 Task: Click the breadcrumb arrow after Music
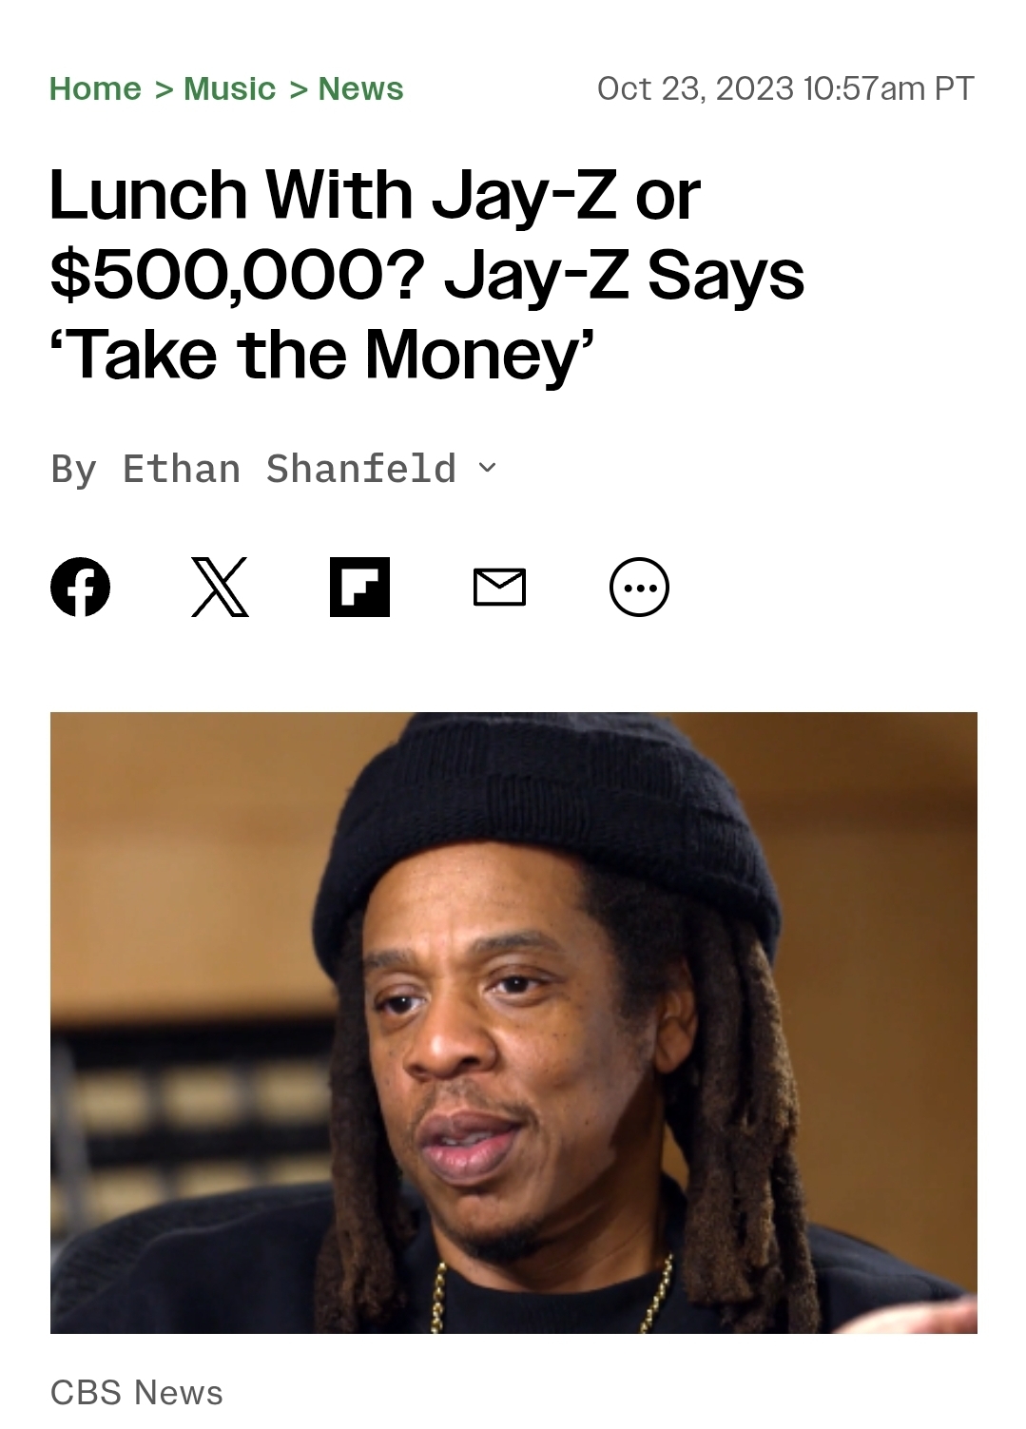pos(298,88)
